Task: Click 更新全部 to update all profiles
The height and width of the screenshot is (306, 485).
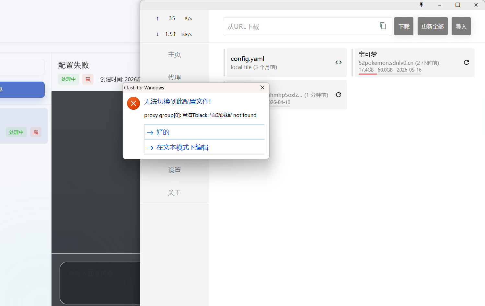Action: pyautogui.click(x=432, y=26)
